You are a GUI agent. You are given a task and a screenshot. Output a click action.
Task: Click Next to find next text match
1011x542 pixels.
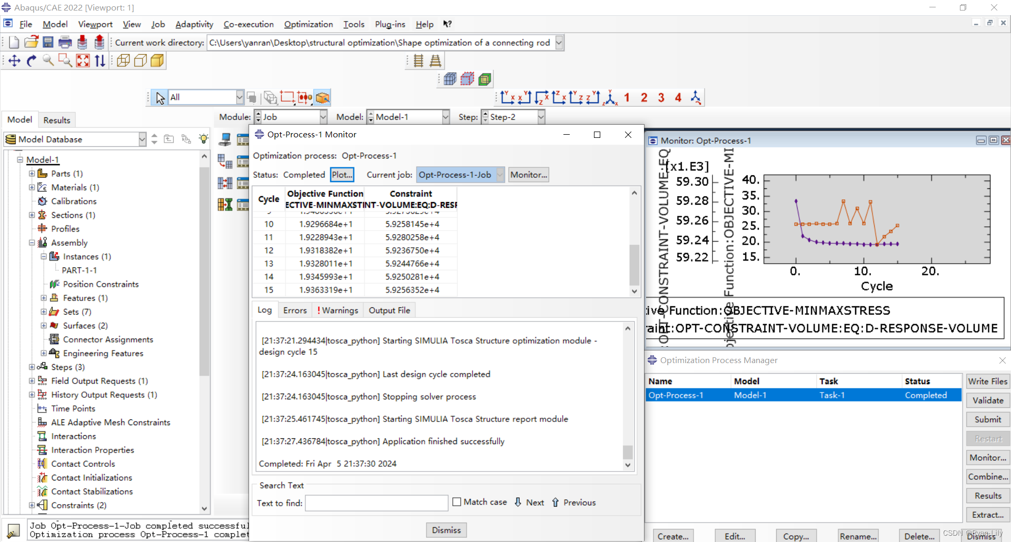point(529,503)
